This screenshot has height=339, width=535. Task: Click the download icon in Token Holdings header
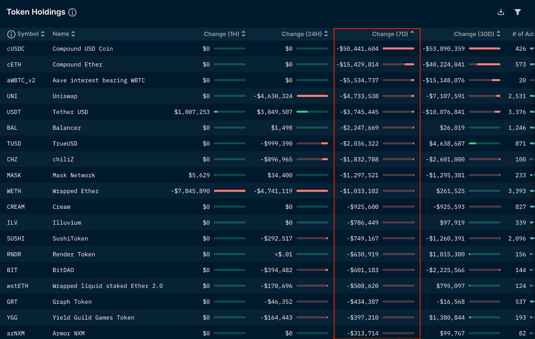pyautogui.click(x=501, y=12)
